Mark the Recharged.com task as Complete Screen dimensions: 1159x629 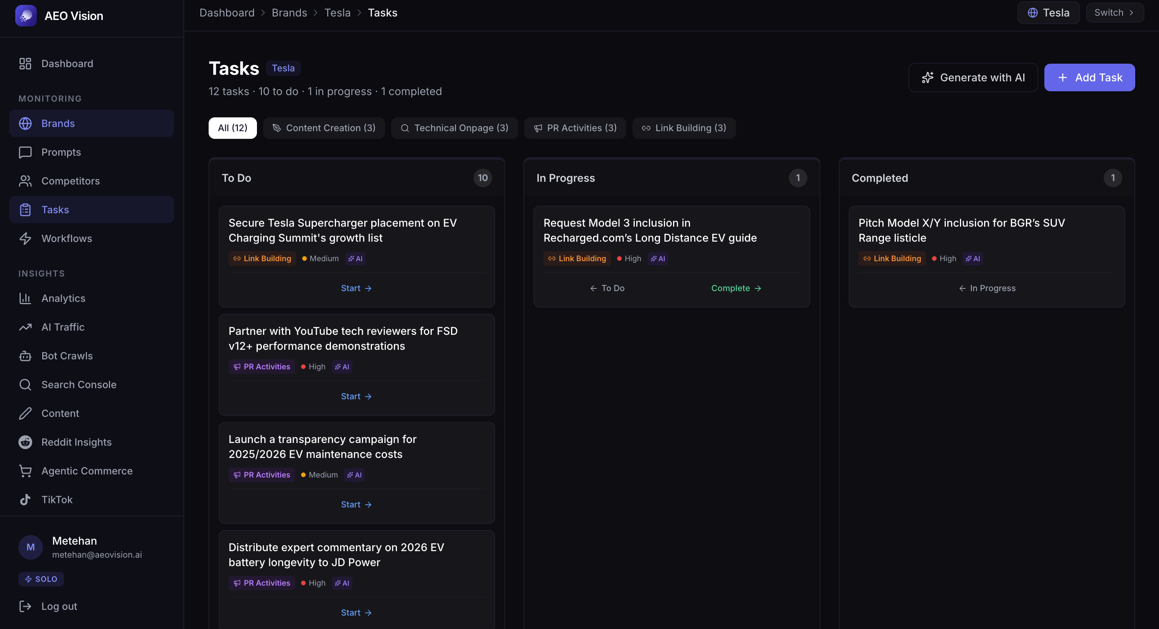click(x=736, y=288)
